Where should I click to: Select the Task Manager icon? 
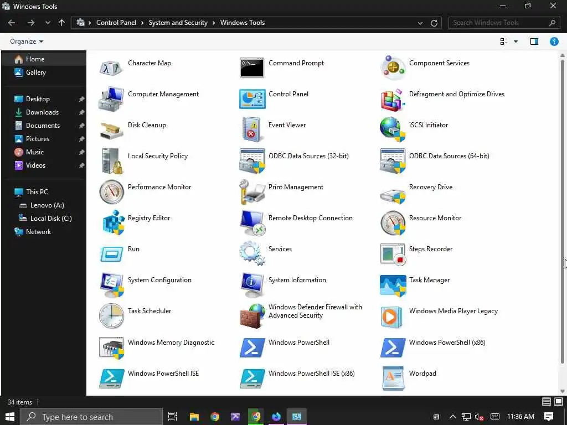[x=393, y=286]
